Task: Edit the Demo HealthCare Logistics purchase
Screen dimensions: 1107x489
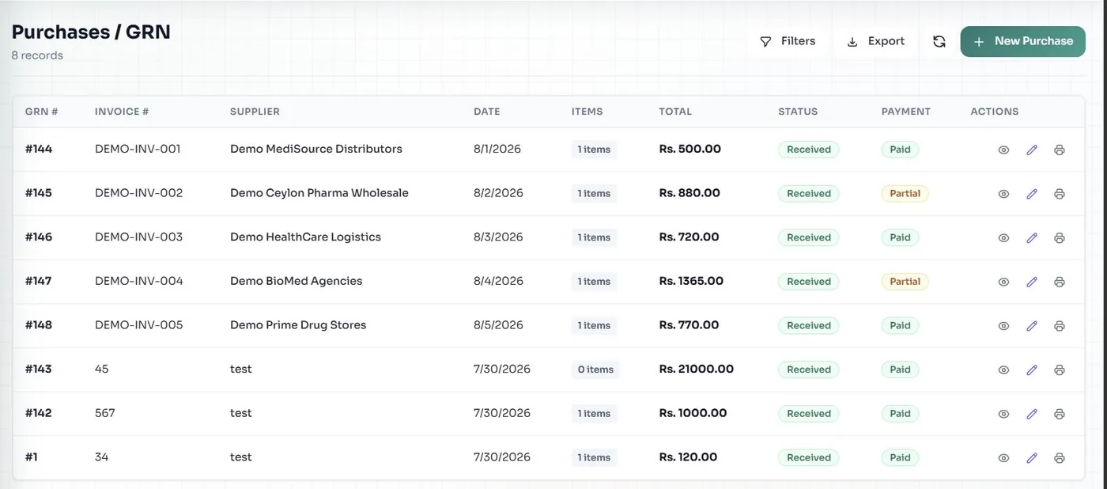Action: (1032, 237)
